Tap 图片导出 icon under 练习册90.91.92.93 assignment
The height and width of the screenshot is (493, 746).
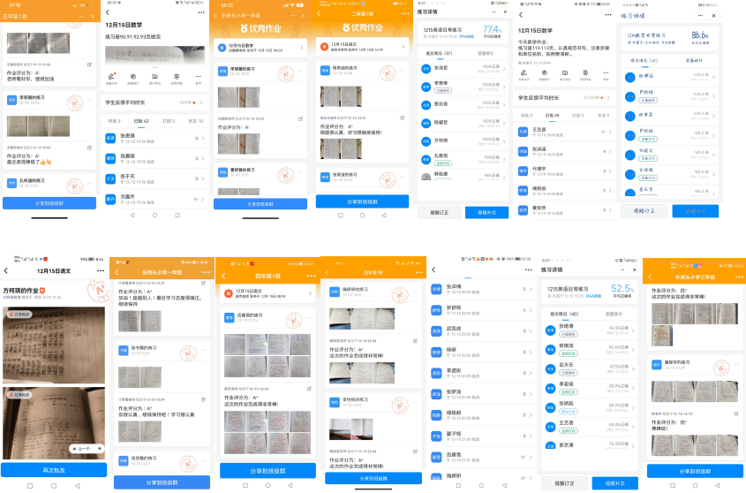pos(154,79)
